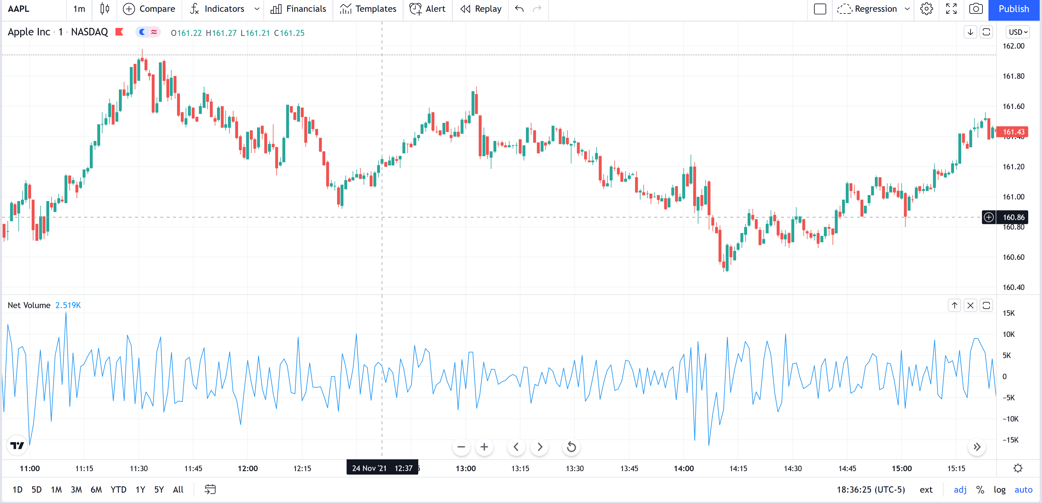
Task: Select the 6M date range
Action: coord(96,490)
